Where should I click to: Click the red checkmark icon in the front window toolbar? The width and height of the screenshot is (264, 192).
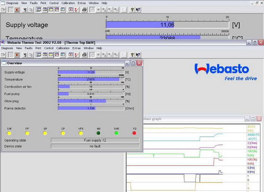click(x=77, y=55)
